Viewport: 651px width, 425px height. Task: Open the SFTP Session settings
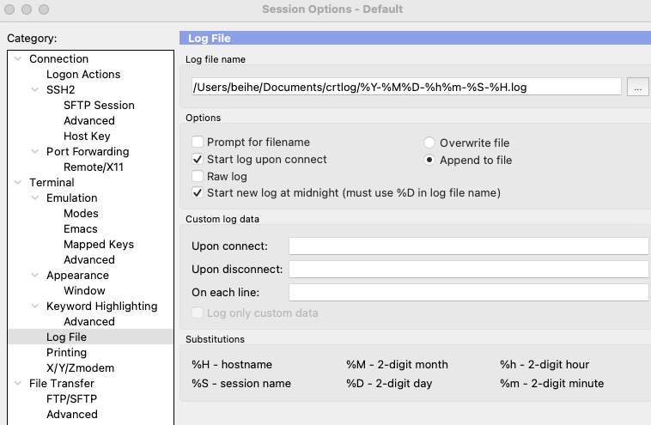pos(99,105)
